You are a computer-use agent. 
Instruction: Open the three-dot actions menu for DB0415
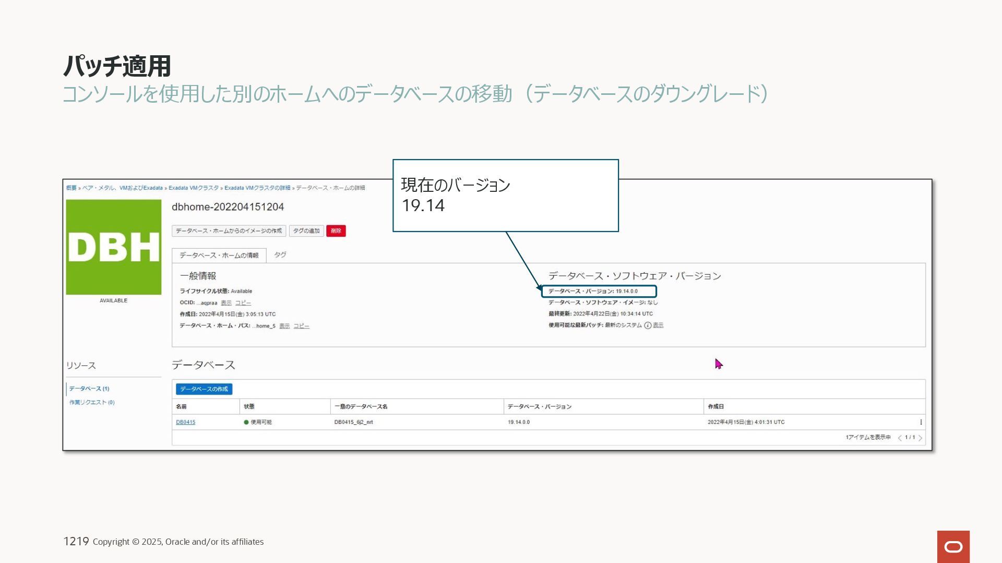point(921,422)
